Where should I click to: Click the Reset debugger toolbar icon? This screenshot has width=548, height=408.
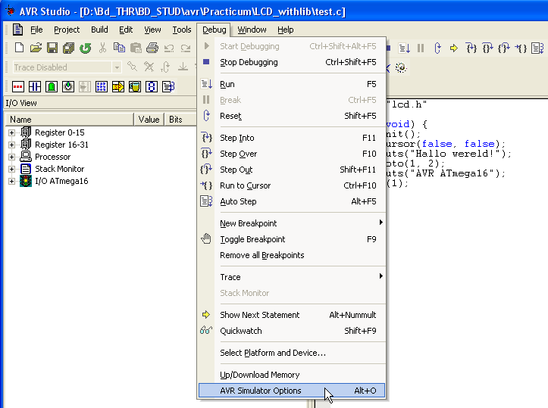[x=437, y=48]
